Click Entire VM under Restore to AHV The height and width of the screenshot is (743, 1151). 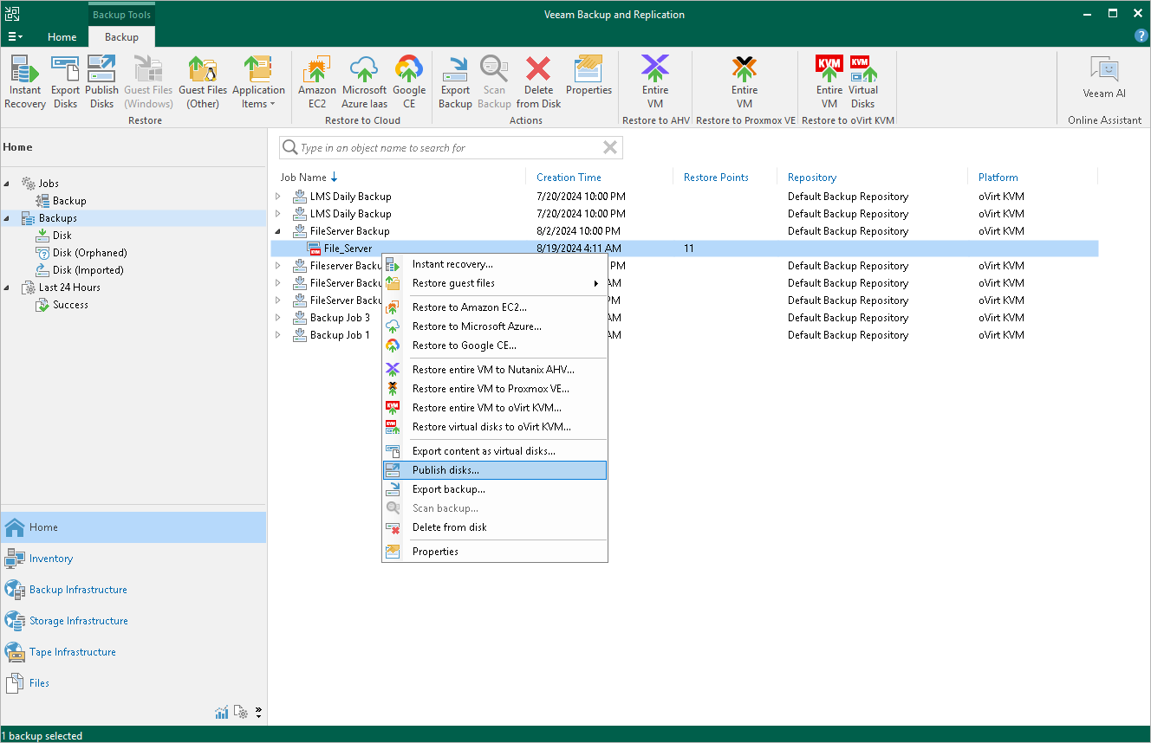655,82
